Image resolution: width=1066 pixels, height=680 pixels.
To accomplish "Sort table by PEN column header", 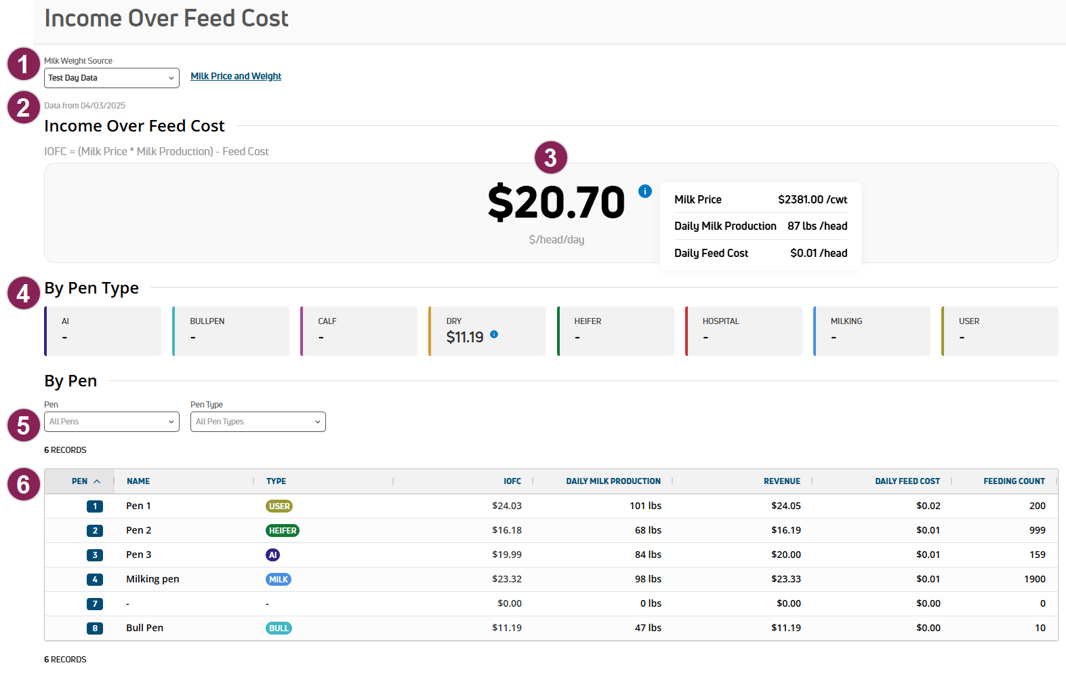I will 80,481.
